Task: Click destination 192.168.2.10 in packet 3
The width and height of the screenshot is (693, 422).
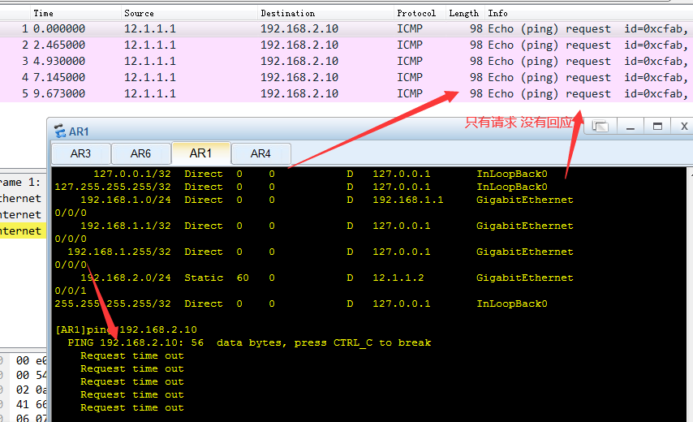Action: pyautogui.click(x=299, y=62)
